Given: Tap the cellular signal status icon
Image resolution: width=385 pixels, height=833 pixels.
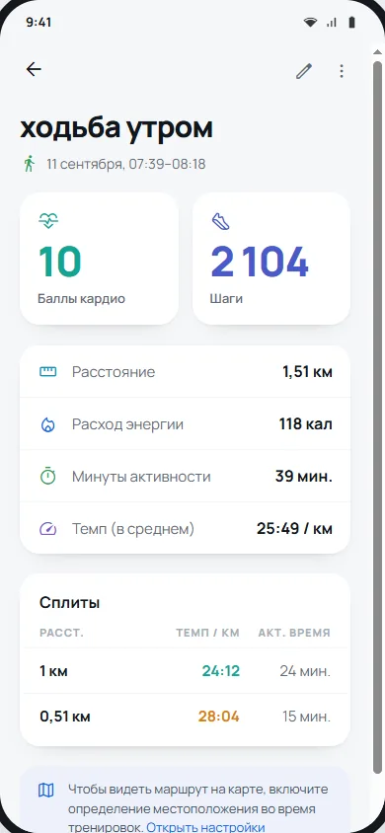Looking at the screenshot, I should tap(332, 22).
